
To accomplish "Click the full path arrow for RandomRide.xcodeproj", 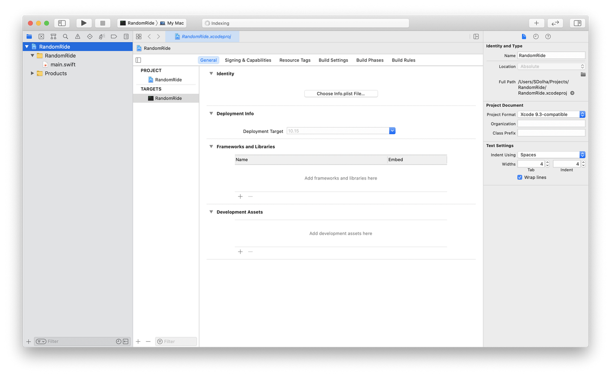I will [x=572, y=93].
